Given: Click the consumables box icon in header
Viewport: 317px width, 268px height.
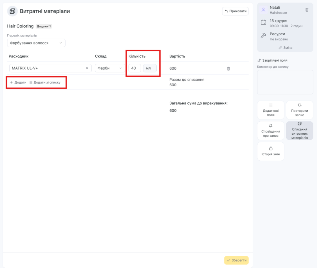Looking at the screenshot, I should pyautogui.click(x=12, y=11).
